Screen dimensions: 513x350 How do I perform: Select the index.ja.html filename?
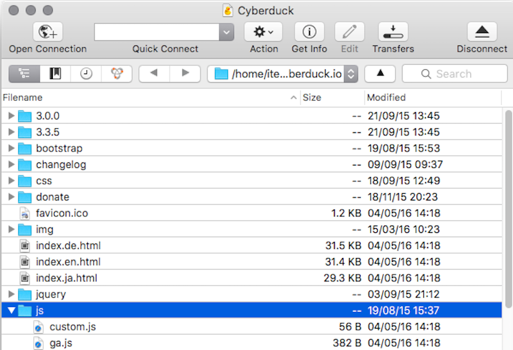[x=66, y=278]
